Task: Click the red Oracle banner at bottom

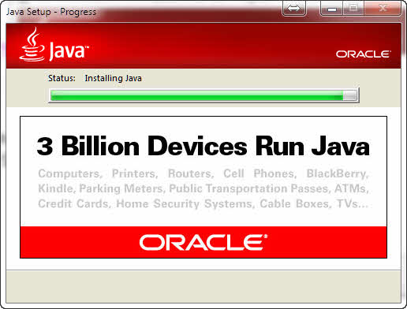Action: tap(203, 242)
